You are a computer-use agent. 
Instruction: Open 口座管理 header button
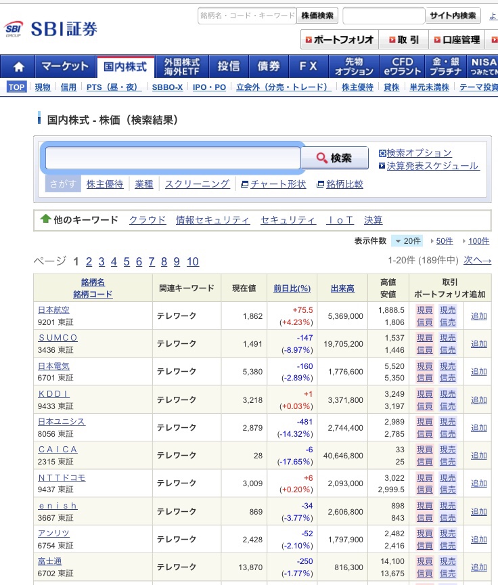coord(457,39)
